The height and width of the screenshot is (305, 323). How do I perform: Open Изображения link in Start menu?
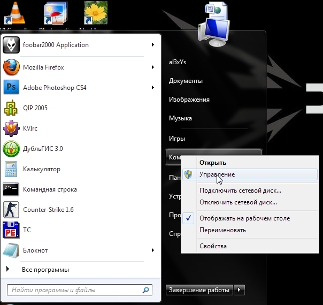coord(189,100)
